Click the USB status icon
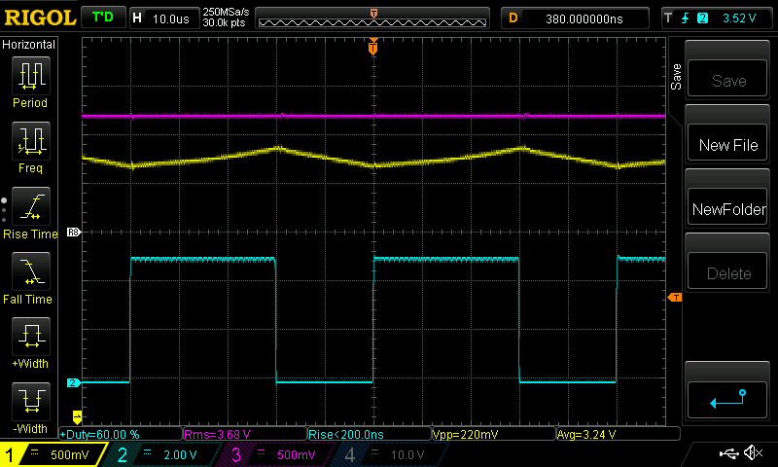778x467 pixels. 729,453
